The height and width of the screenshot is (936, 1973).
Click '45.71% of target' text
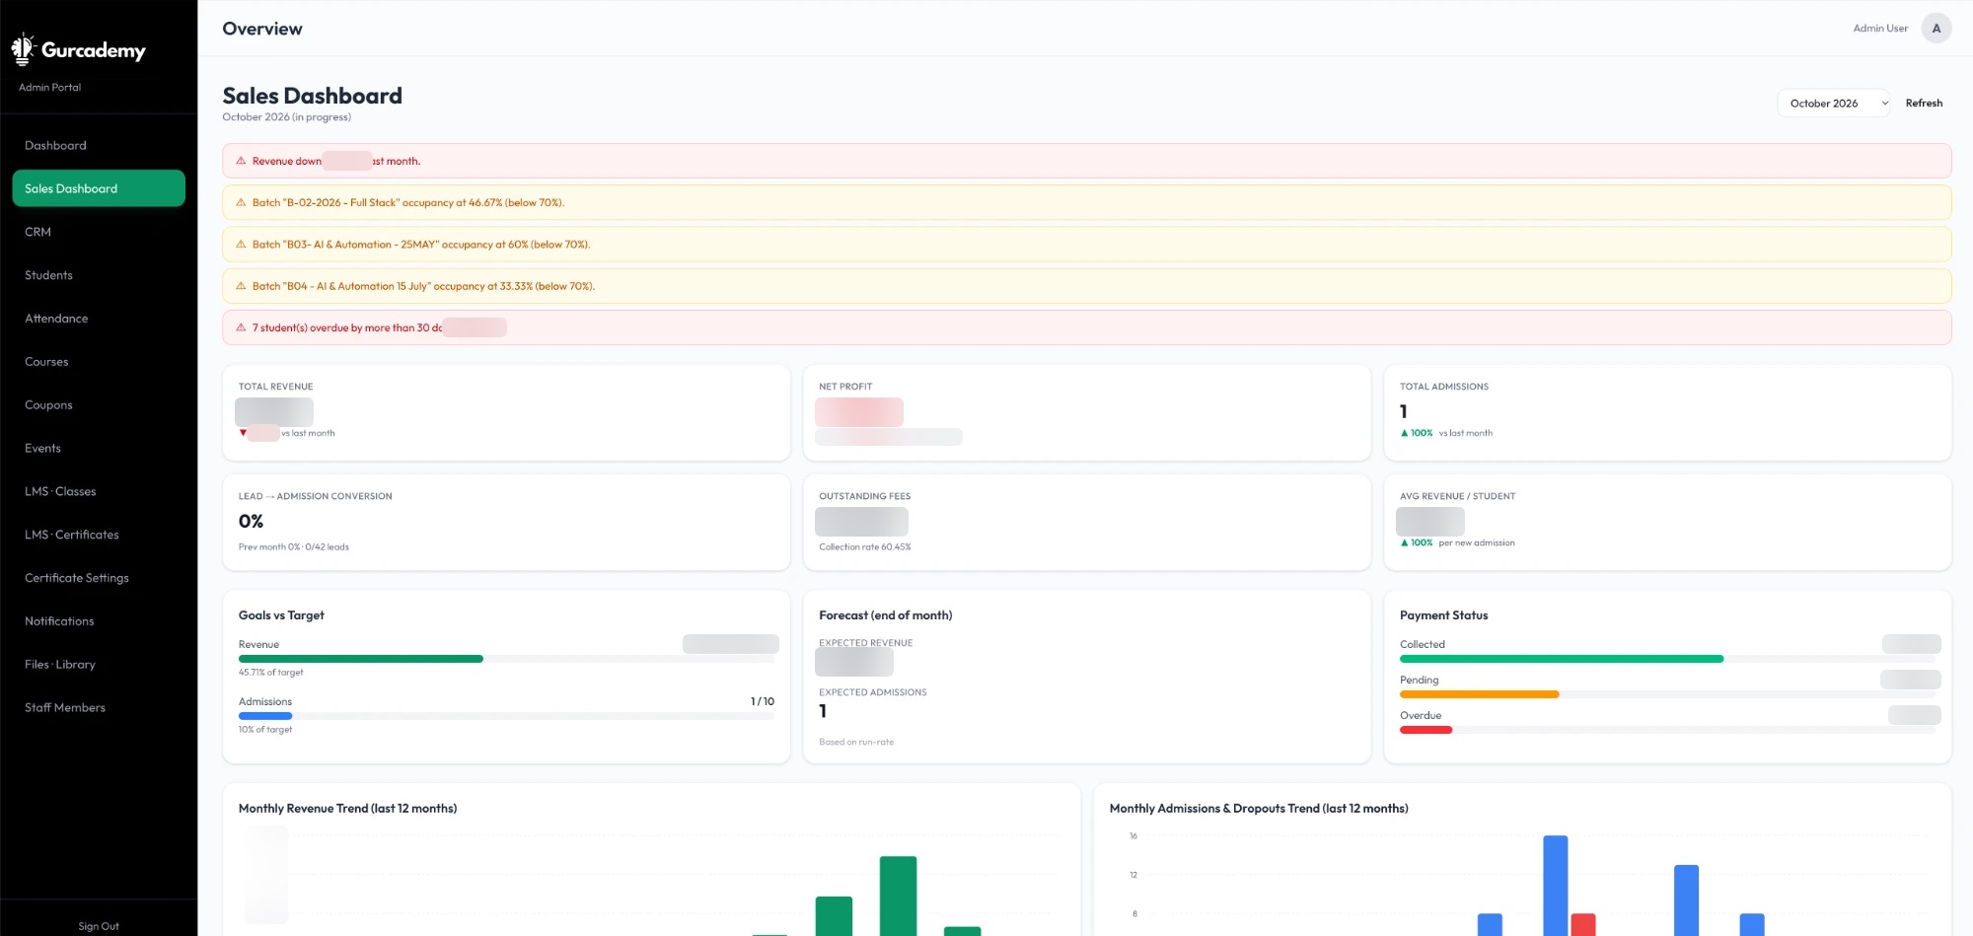click(270, 673)
